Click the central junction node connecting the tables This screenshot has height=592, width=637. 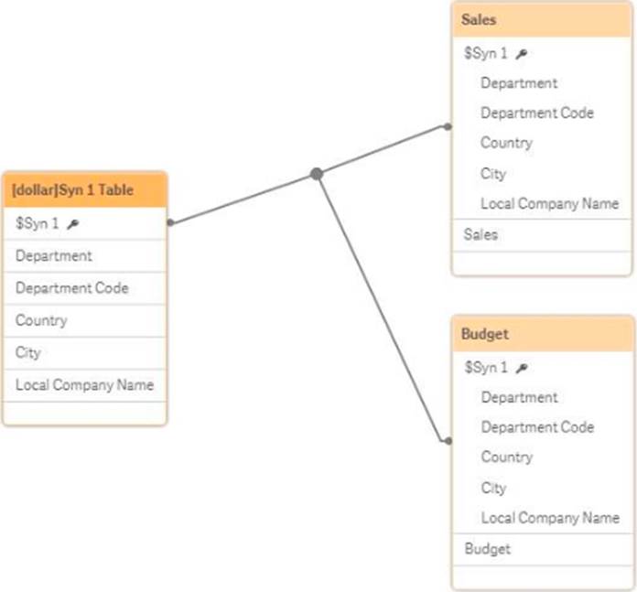coord(317,174)
